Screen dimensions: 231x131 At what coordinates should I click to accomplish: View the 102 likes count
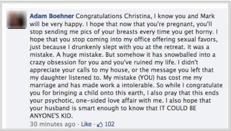(110, 124)
